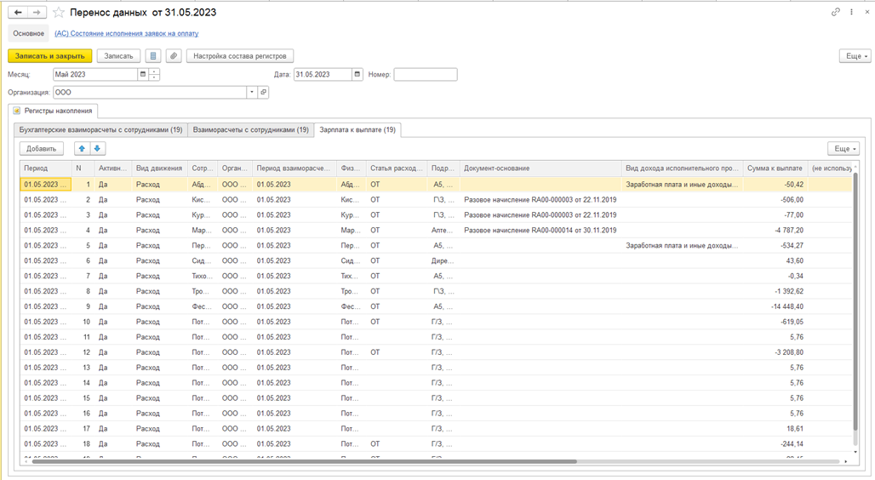This screenshot has width=875, height=480.
Task: Open the three-dot menu in title bar
Action: [851, 12]
